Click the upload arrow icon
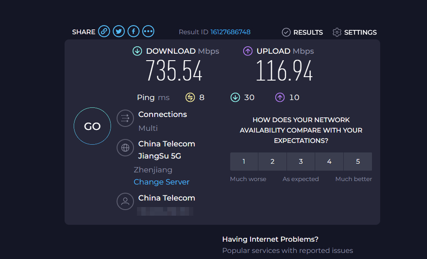This screenshot has width=427, height=259. (x=248, y=51)
